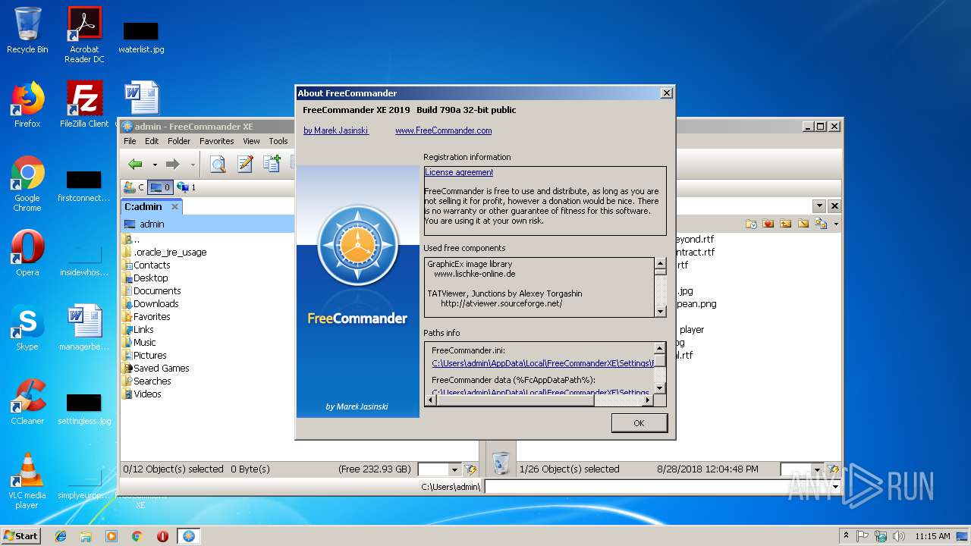Select the Desktop drive button labeled 0
The image size is (971, 546).
pos(160,187)
